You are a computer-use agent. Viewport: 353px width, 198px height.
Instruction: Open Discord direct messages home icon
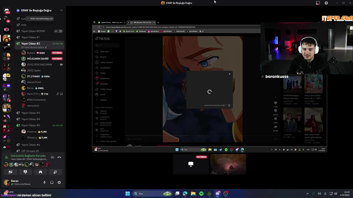[x=7, y=11]
